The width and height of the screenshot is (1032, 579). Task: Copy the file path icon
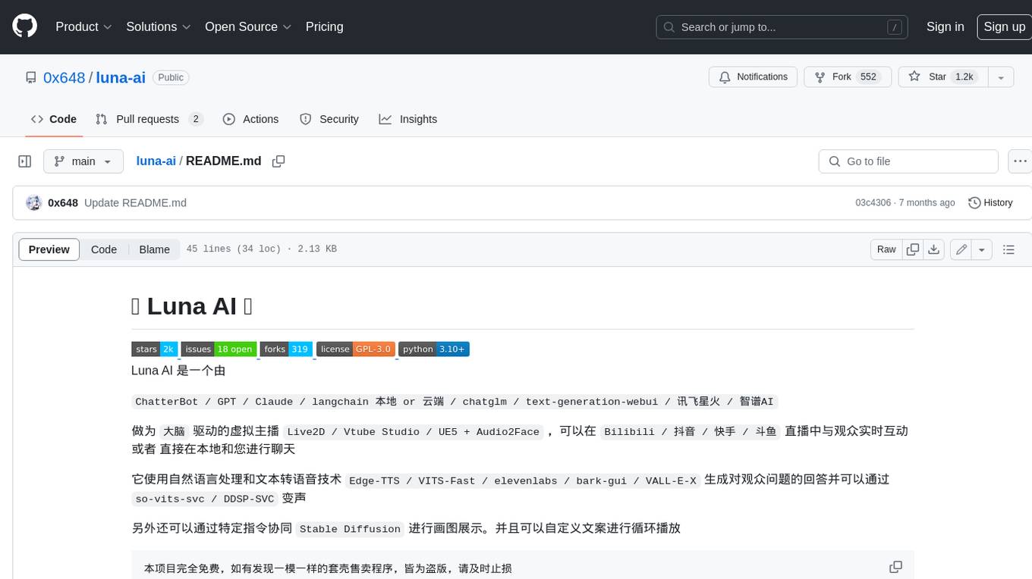(x=278, y=161)
